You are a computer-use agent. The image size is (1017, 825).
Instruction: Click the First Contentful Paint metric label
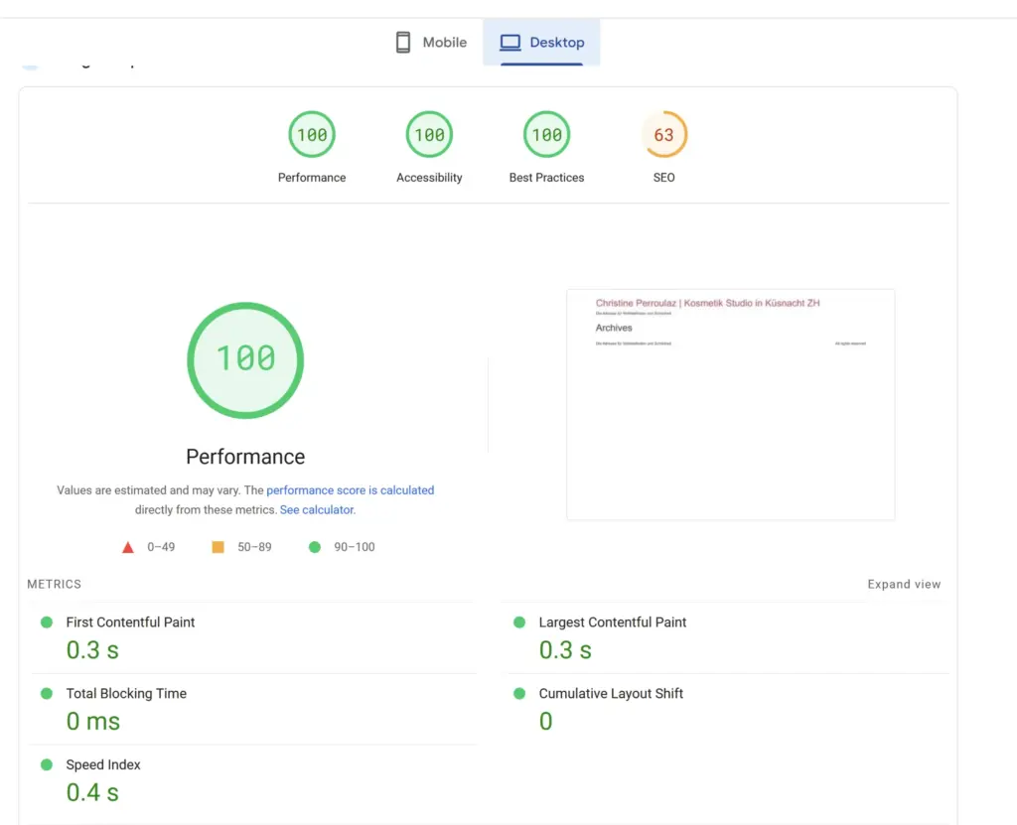click(130, 622)
